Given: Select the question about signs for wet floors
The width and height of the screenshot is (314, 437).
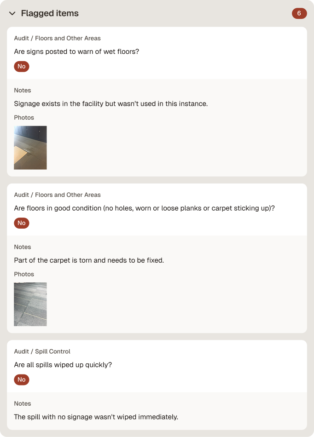Looking at the screenshot, I should tap(76, 52).
